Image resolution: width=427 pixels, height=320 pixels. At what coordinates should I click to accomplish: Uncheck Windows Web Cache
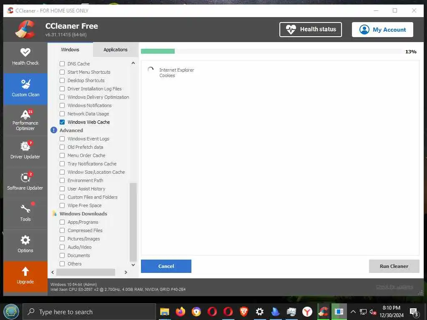point(62,122)
